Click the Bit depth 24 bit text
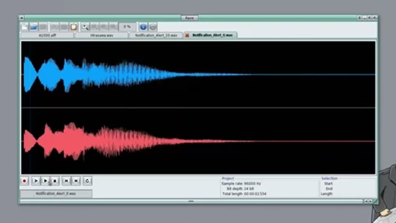This screenshot has width=396, height=223. tap(240, 189)
